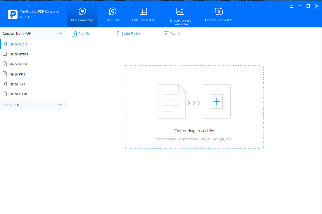The height and width of the screenshot is (214, 322).
Task: Click the Image icon beside File to Image
Action: click(x=5, y=54)
